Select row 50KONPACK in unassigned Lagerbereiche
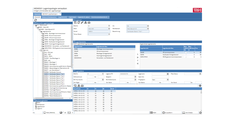 104,58
